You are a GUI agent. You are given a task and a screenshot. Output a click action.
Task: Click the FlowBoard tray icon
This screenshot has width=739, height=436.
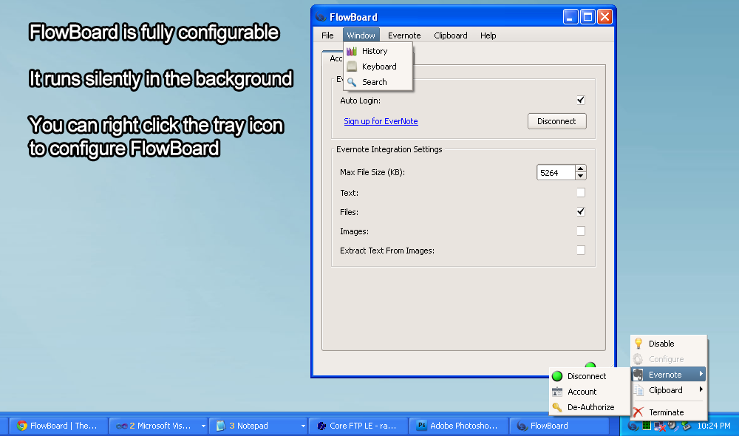point(633,426)
